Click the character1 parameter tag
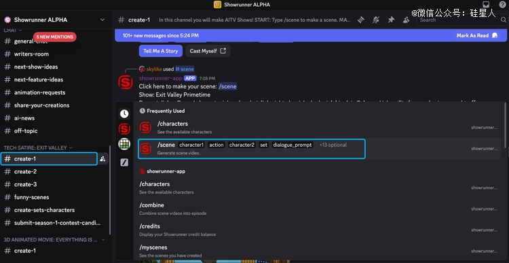 tap(191, 145)
